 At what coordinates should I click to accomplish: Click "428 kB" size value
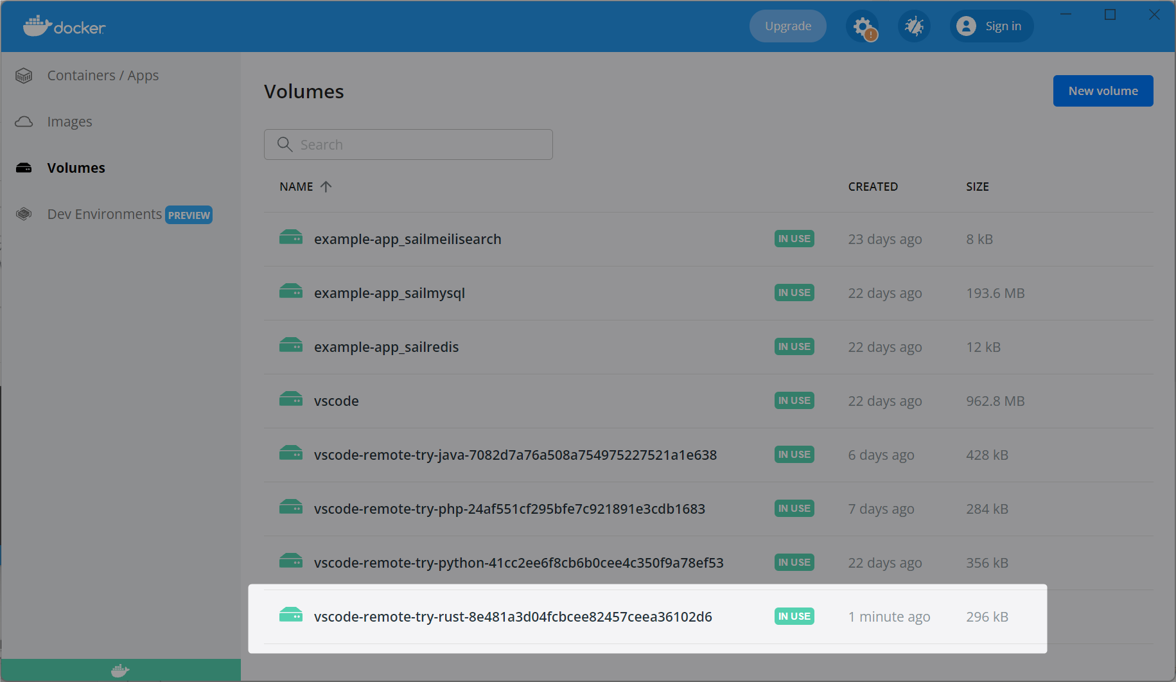coord(987,455)
